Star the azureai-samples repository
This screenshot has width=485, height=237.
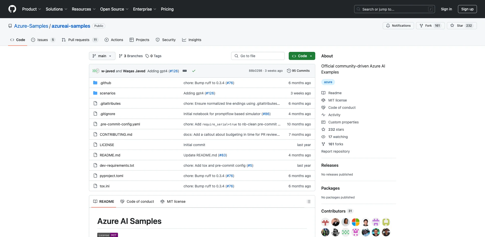click(x=462, y=26)
